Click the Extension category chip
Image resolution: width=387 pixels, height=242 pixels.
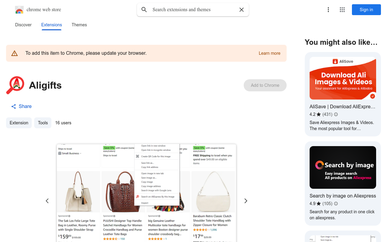(x=19, y=123)
